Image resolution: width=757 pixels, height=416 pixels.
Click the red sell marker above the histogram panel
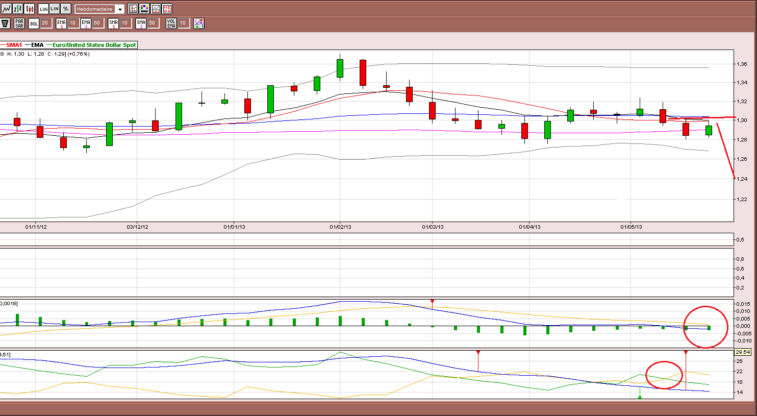(433, 302)
